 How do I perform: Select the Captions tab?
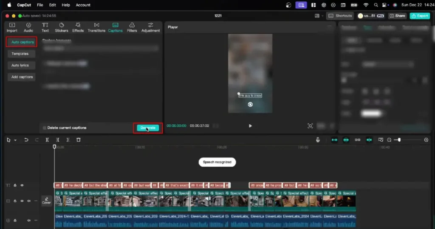pyautogui.click(x=115, y=28)
